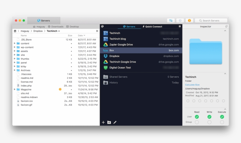Expand the Archives folder
This screenshot has width=241, height=143.
[x=15, y=70]
